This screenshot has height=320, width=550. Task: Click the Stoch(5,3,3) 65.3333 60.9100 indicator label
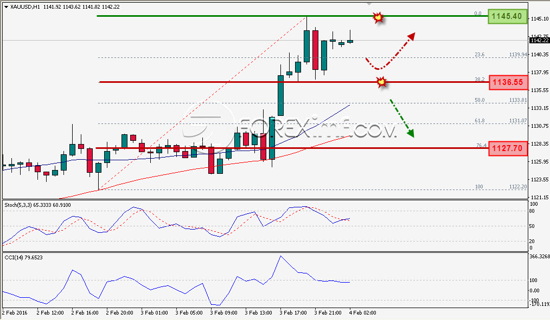pyautogui.click(x=37, y=205)
